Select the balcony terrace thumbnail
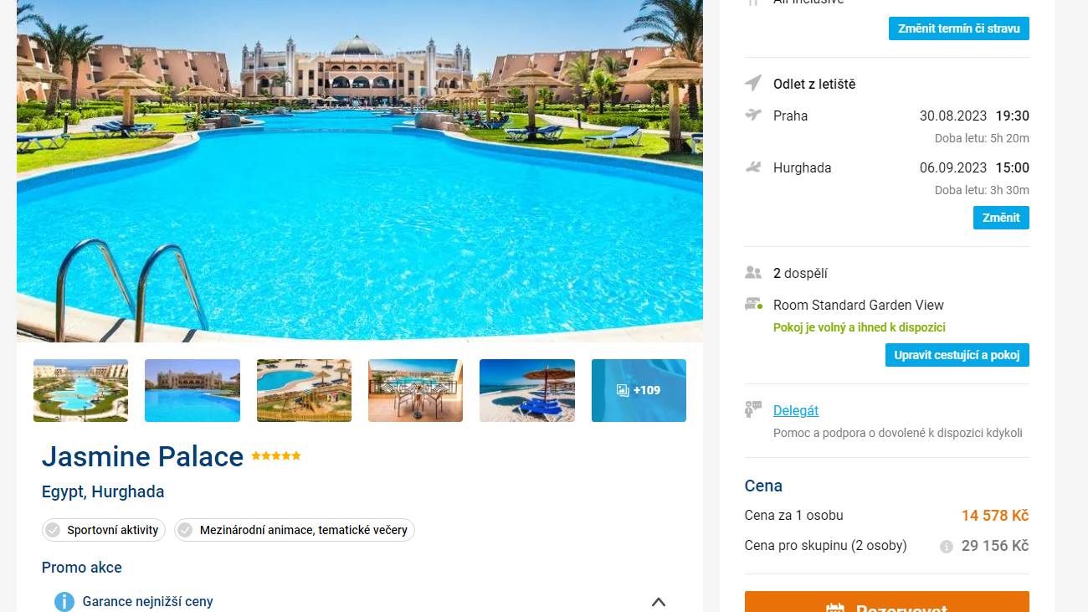Viewport: 1088px width, 612px height. [415, 390]
